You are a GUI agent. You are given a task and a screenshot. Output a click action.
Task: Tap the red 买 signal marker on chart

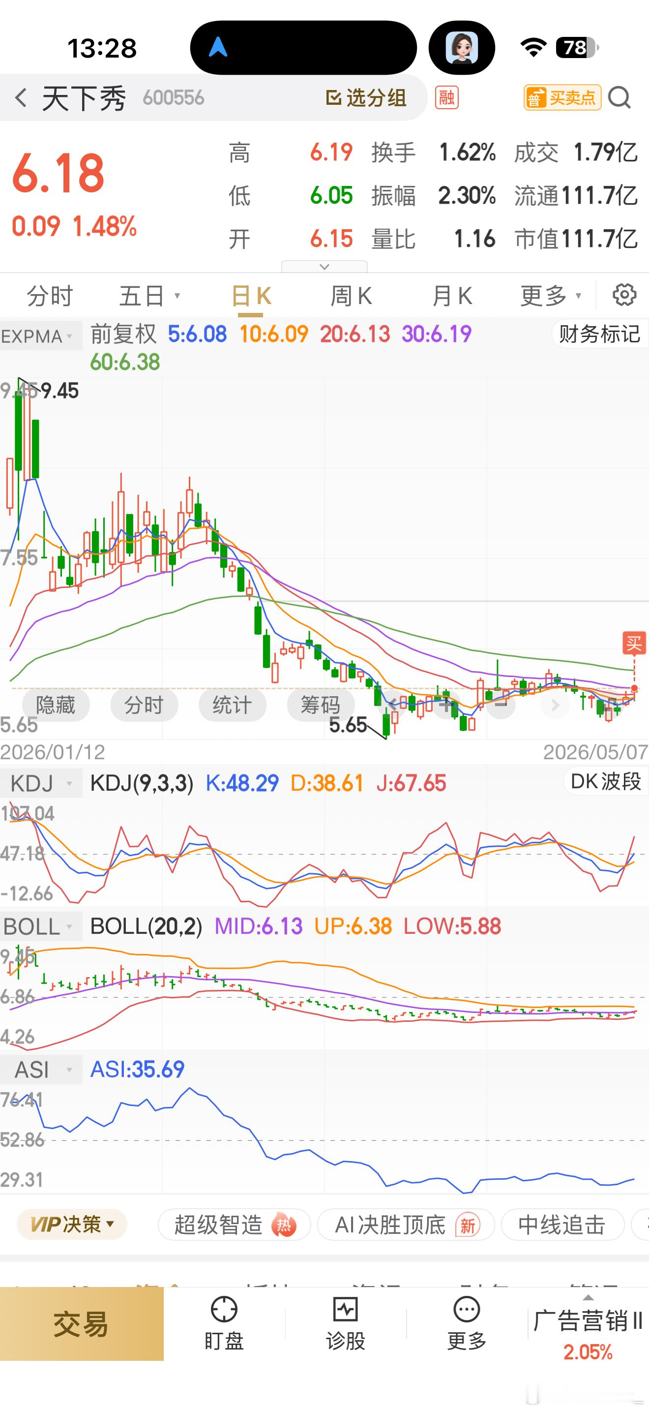(634, 643)
